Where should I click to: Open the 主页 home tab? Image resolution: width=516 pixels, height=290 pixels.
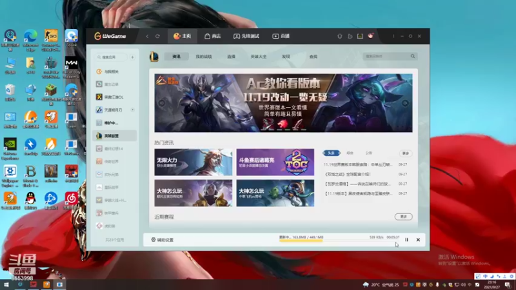[x=183, y=36]
